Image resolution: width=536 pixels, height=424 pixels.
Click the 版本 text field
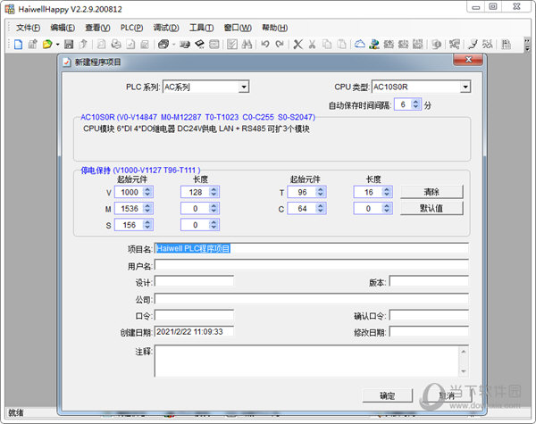coord(429,282)
